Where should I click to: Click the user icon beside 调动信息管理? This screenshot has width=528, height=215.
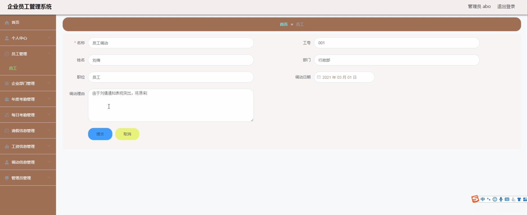7,162
